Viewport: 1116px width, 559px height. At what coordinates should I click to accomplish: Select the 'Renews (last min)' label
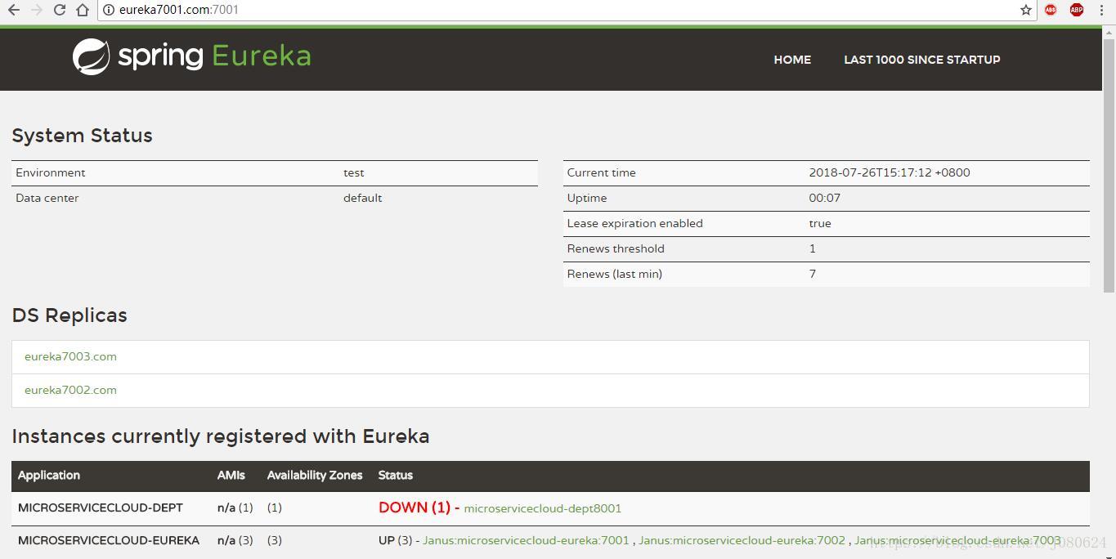coord(615,275)
